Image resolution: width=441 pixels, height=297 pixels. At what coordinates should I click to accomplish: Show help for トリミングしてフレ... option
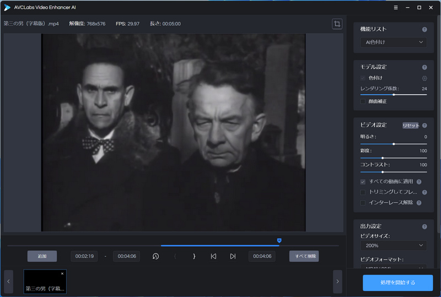[424, 192]
